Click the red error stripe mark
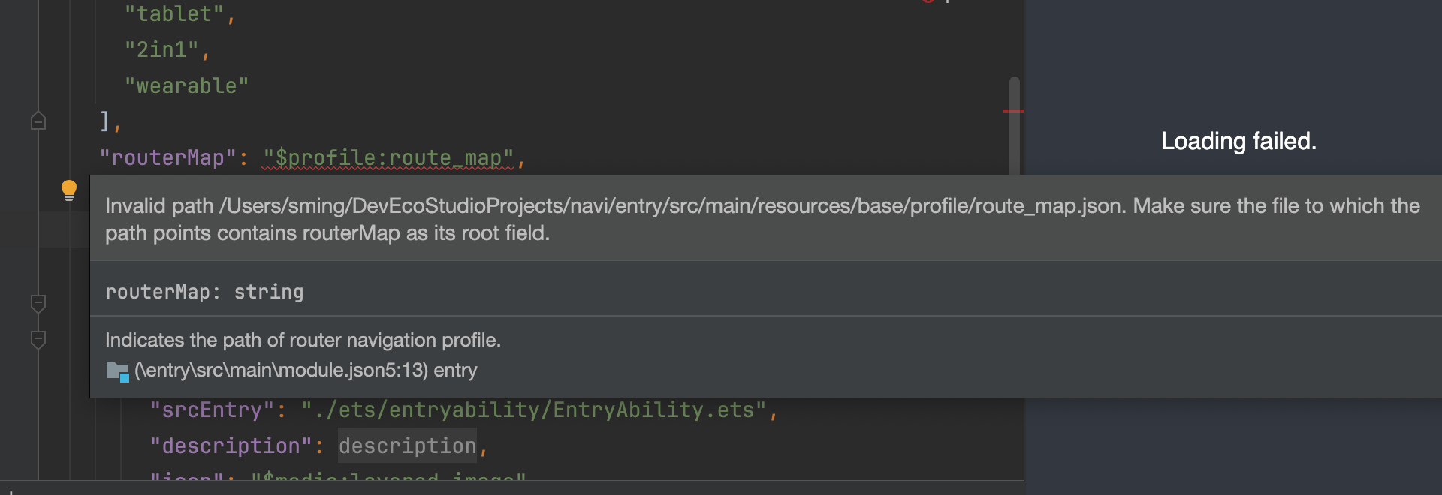 coord(1013,111)
